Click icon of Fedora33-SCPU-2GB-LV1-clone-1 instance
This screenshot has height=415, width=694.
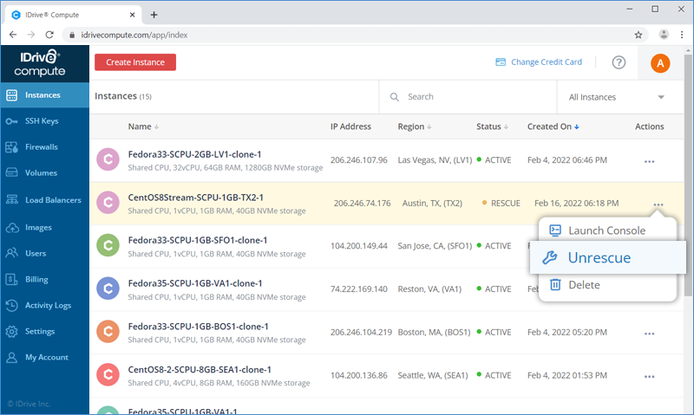108,159
